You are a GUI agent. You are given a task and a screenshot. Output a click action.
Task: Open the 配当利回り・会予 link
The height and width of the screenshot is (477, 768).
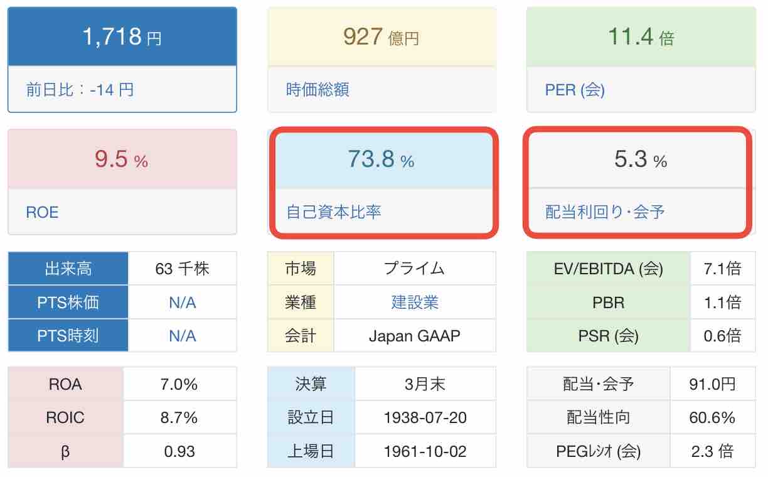pyautogui.click(x=605, y=212)
